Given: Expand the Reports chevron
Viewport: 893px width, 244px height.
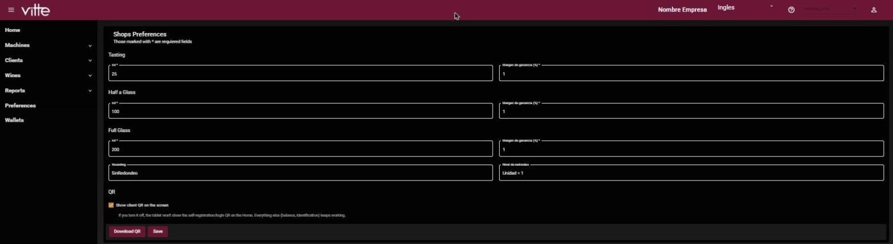Looking at the screenshot, I should coord(90,91).
